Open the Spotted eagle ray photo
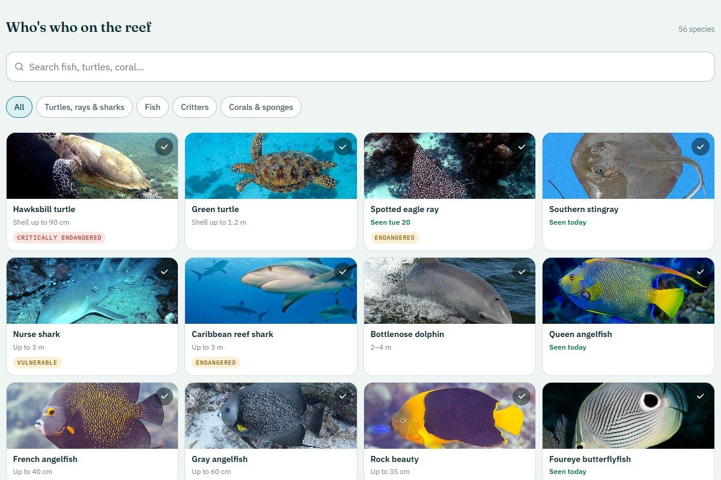Image resolution: width=721 pixels, height=480 pixels. [x=449, y=166]
